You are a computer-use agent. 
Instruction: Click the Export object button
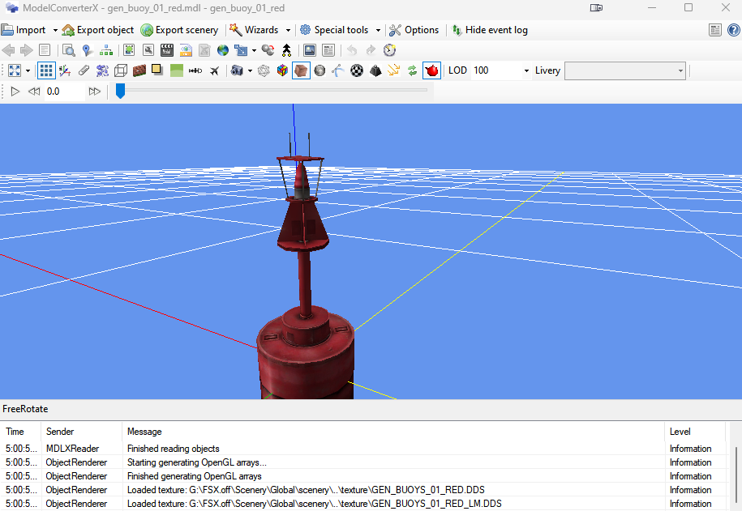[97, 29]
